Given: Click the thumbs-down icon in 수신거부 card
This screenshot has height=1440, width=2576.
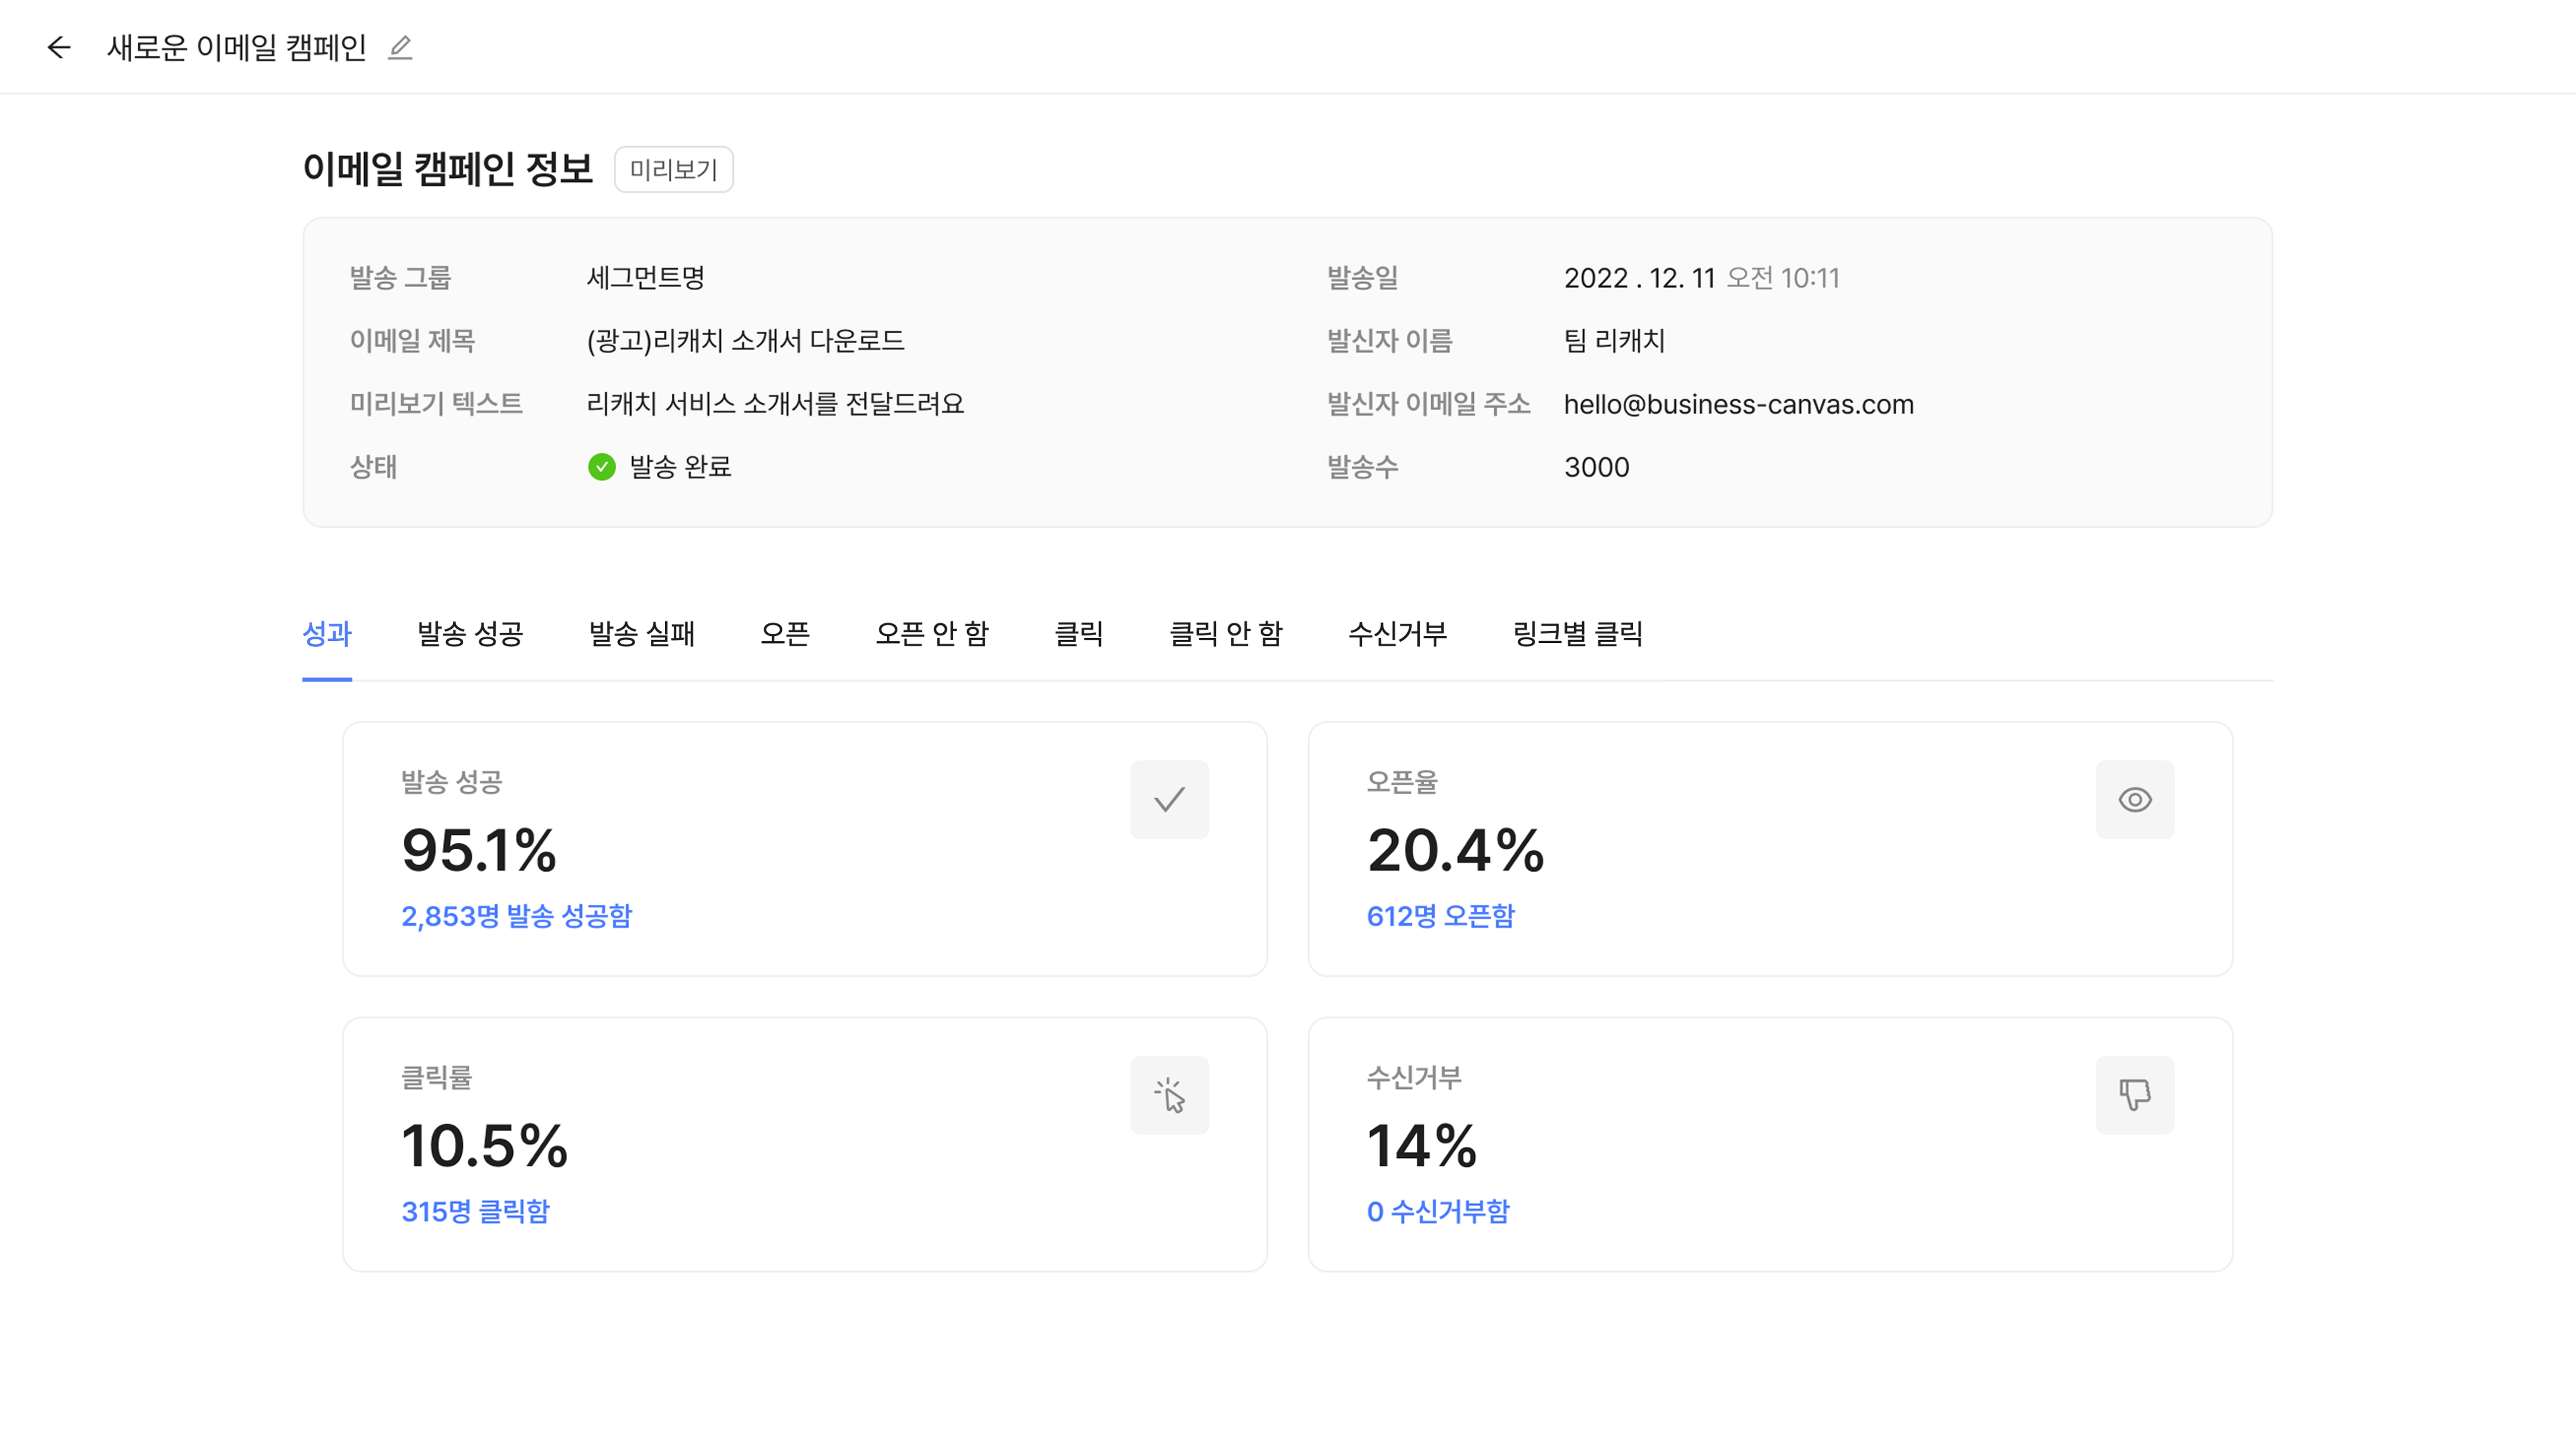Looking at the screenshot, I should point(2134,1095).
